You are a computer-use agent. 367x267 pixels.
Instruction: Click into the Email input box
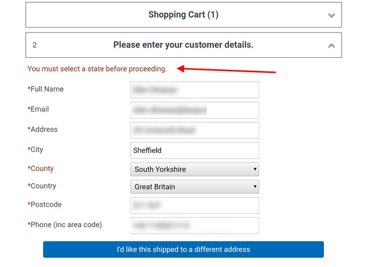[194, 110]
